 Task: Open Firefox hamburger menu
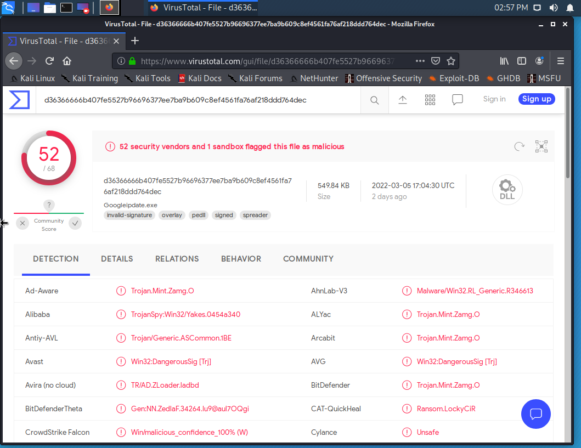coord(561,61)
